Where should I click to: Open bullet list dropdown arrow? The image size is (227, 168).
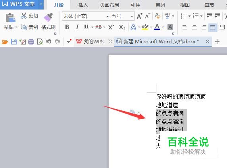tap(189, 16)
